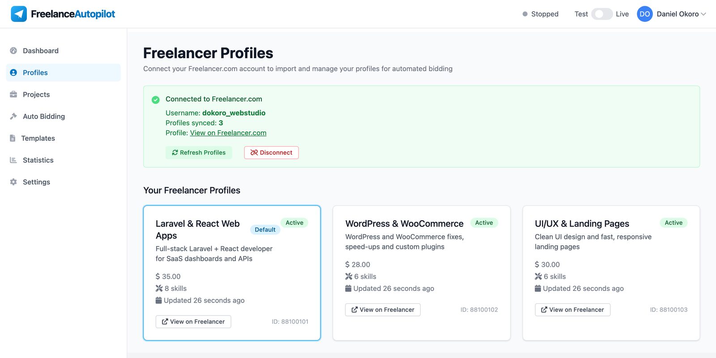Viewport: 716px width, 358px height.
Task: Click the calendar icon on WordPress card
Action: click(348, 289)
